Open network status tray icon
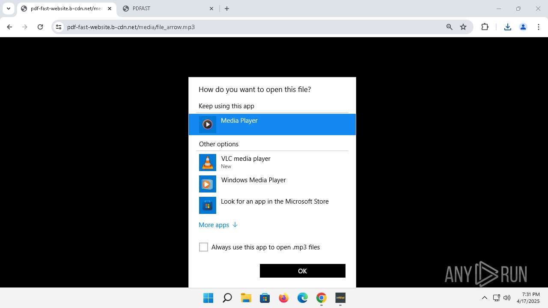This screenshot has height=308, width=548. (x=497, y=298)
